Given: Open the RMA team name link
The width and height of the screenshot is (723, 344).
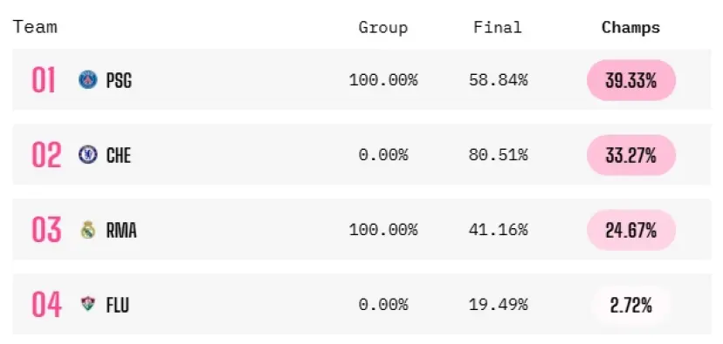Looking at the screenshot, I should [x=121, y=230].
